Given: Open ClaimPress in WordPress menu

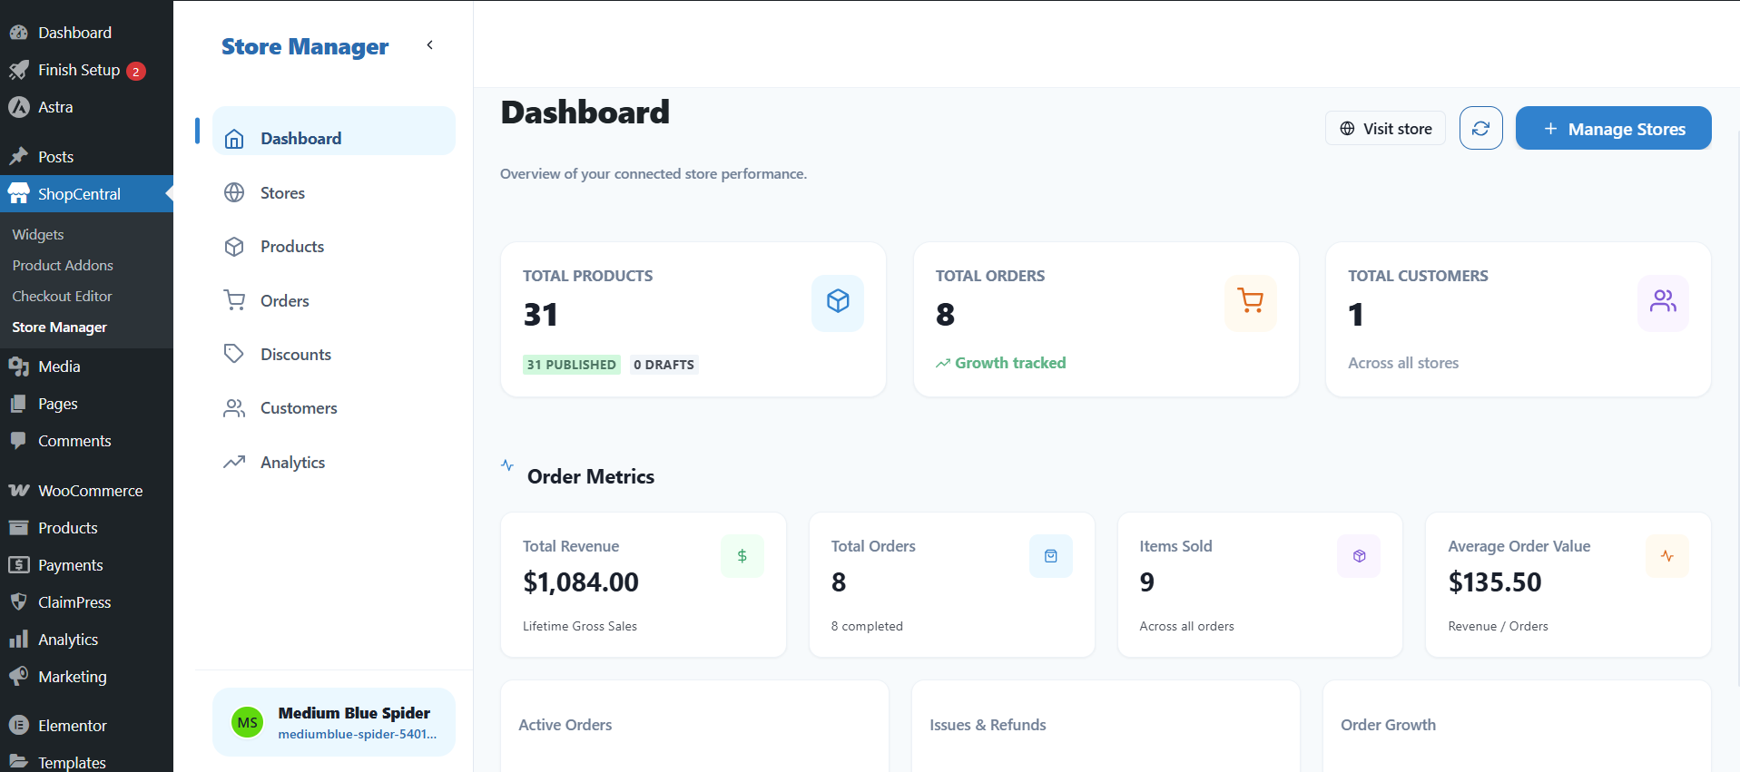Looking at the screenshot, I should click(86, 602).
